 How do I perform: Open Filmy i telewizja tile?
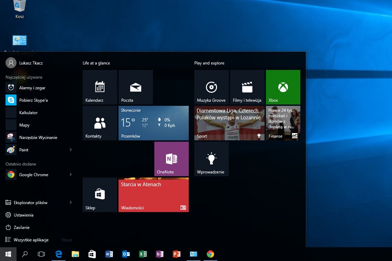pos(247,87)
